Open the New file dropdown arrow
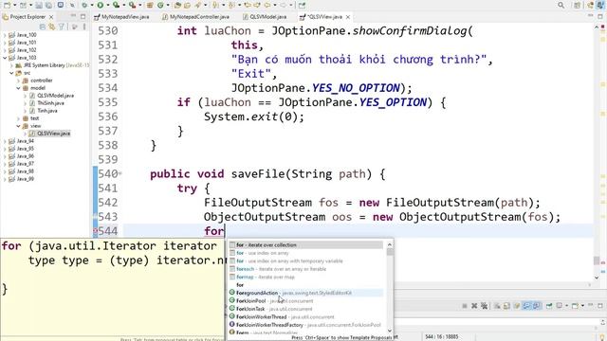This screenshot has width=607, height=341. [15, 5]
